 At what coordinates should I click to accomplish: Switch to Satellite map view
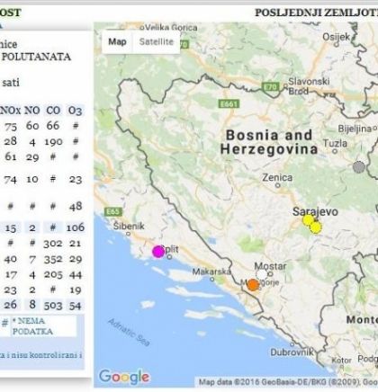157,41
